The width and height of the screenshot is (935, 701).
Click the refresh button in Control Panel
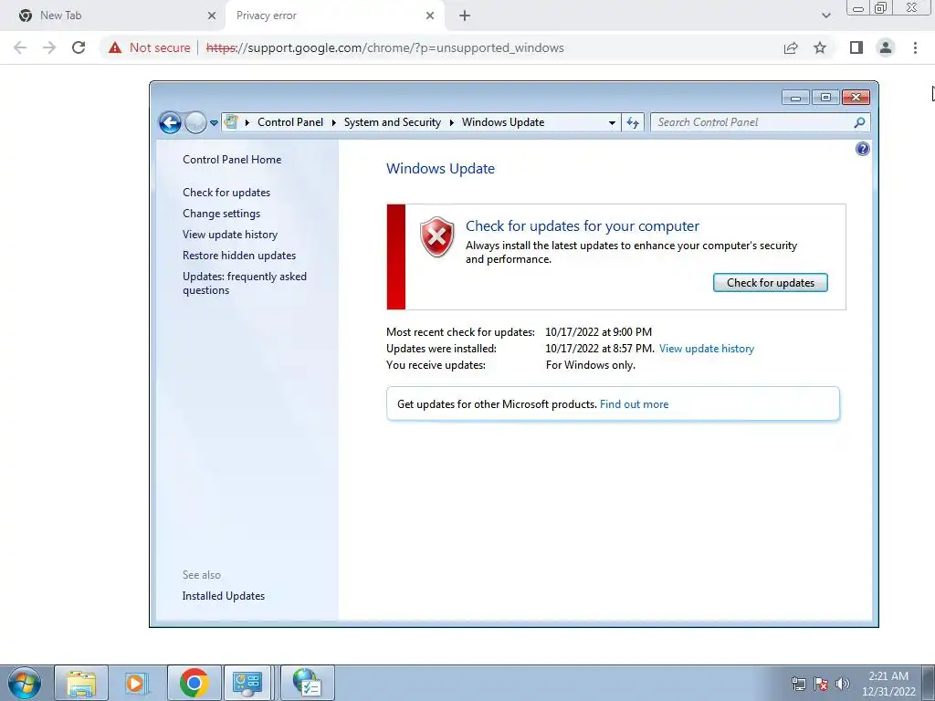pyautogui.click(x=633, y=123)
